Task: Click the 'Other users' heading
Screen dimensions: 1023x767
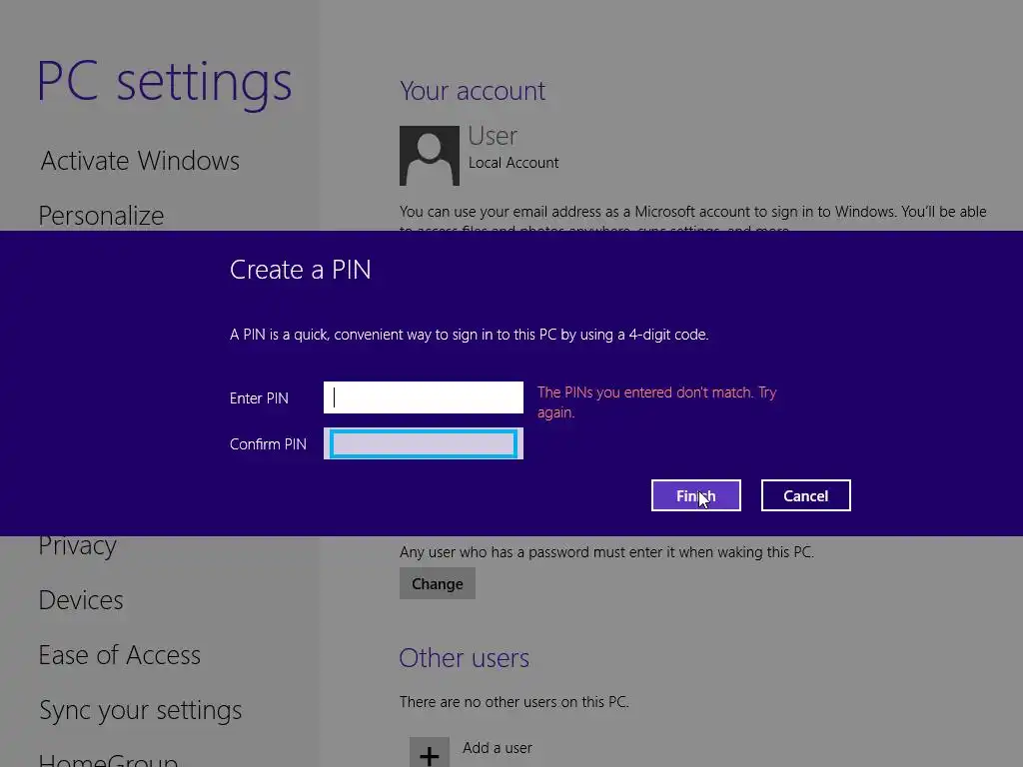Action: tap(464, 658)
